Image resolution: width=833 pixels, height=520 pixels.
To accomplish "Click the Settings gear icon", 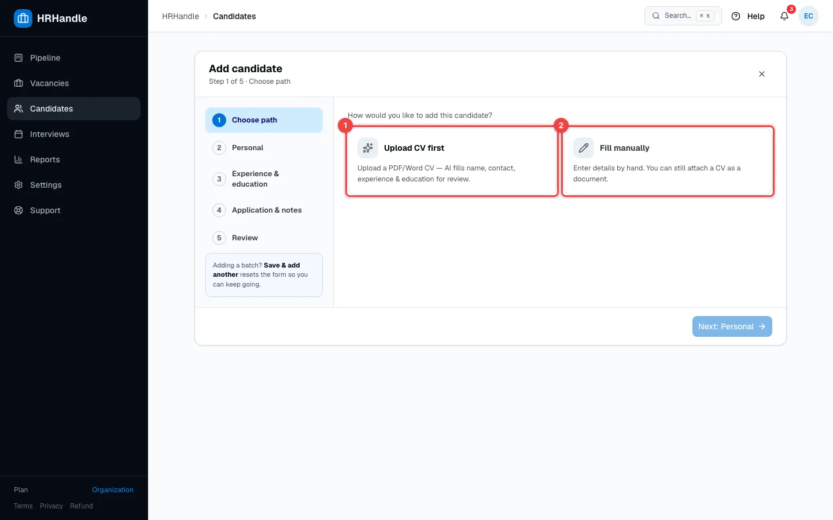I will point(19,185).
